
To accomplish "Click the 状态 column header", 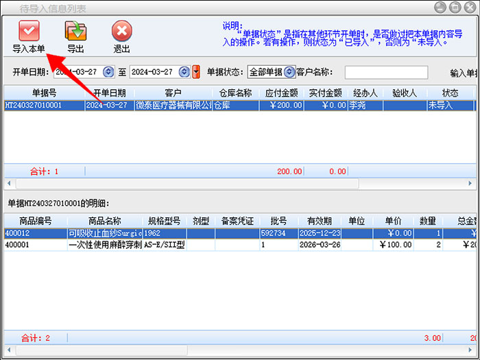I will pyautogui.click(x=450, y=93).
